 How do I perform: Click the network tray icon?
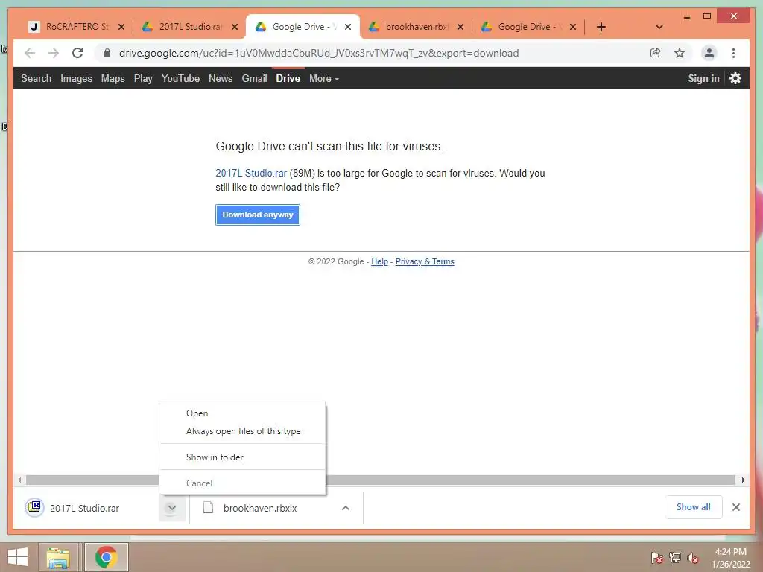pyautogui.click(x=675, y=558)
